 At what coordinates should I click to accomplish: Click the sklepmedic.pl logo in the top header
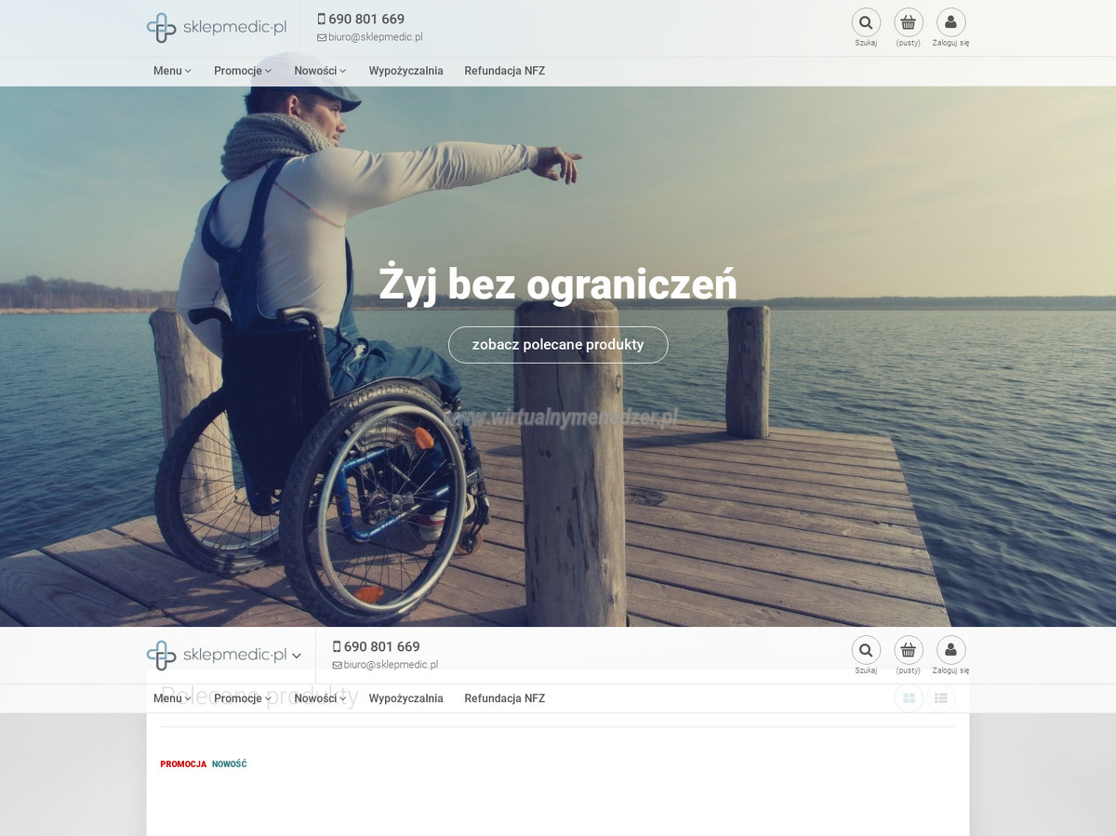click(217, 28)
